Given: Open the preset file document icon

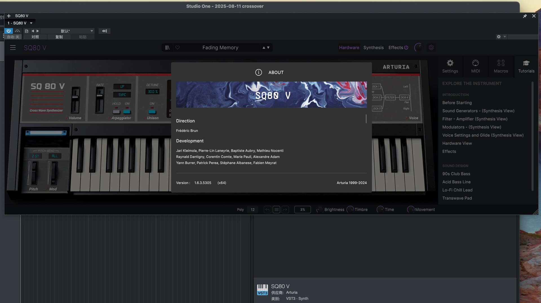Looking at the screenshot, I should [26, 31].
